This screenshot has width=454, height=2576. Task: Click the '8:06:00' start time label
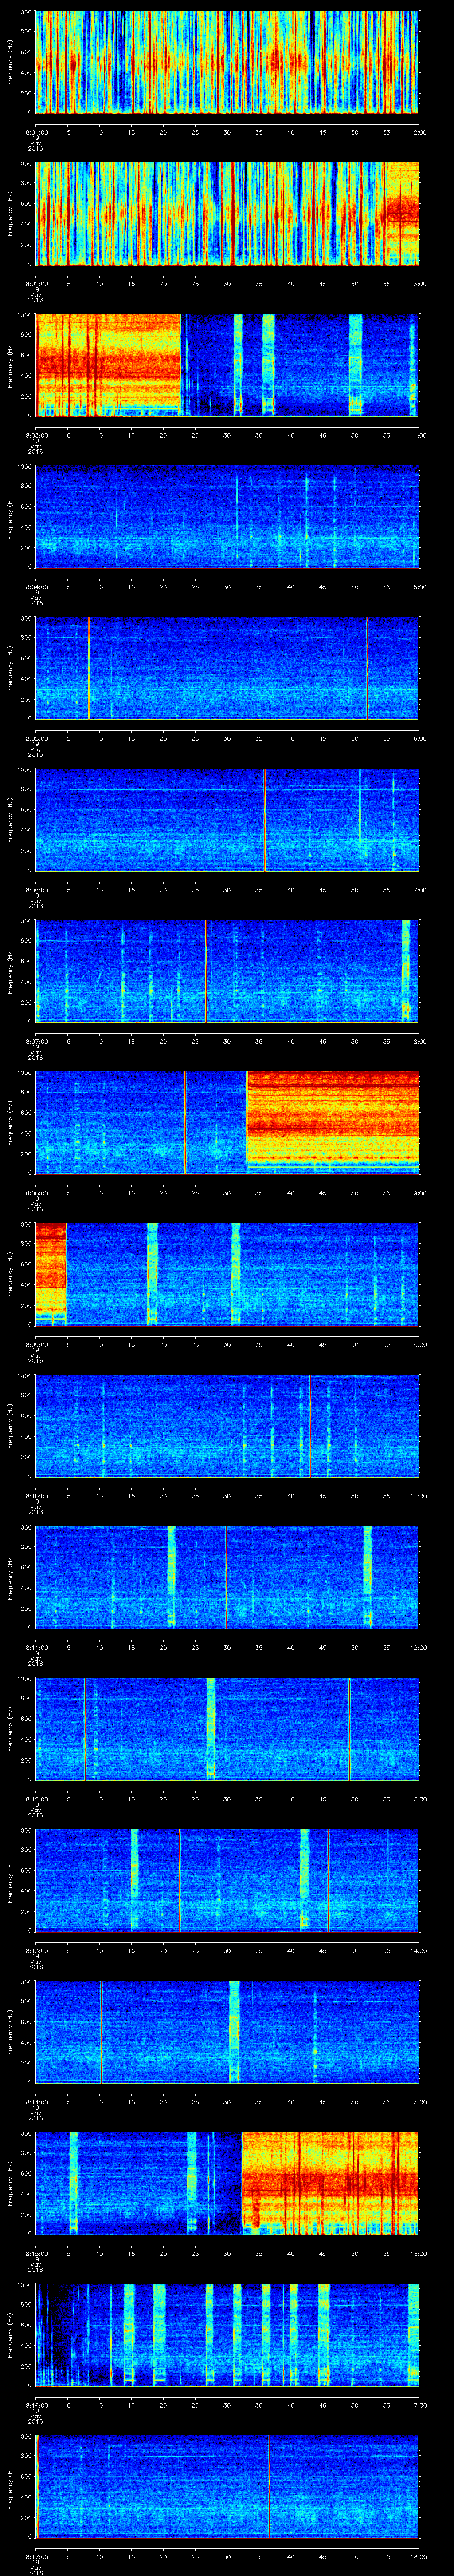[x=36, y=890]
